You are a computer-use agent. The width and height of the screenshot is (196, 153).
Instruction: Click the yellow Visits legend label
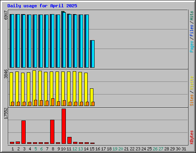(x=191, y=83)
